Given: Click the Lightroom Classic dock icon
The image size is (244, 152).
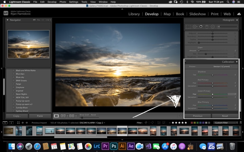Looking at the screenshot, I should (x=97, y=146).
